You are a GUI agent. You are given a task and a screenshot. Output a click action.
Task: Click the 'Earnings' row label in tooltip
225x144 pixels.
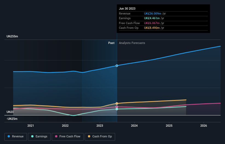point(125,18)
